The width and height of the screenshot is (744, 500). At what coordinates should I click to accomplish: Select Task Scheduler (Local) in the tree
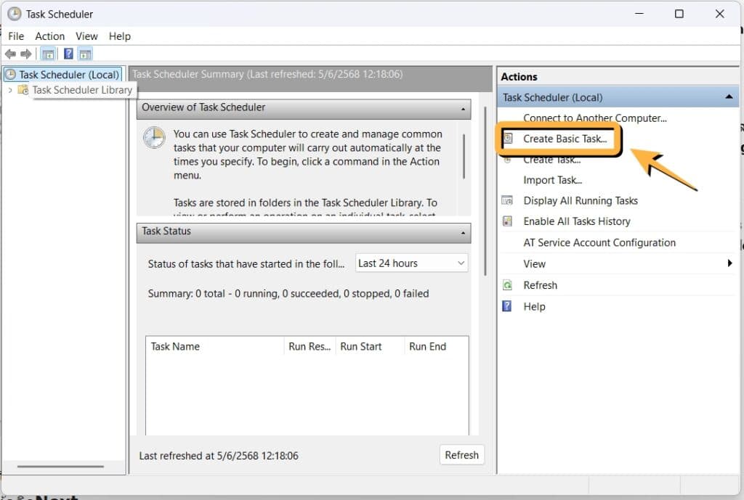(x=68, y=75)
